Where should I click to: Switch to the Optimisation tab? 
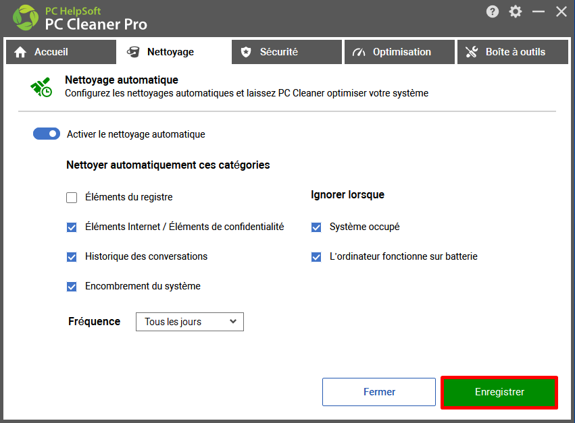(399, 52)
